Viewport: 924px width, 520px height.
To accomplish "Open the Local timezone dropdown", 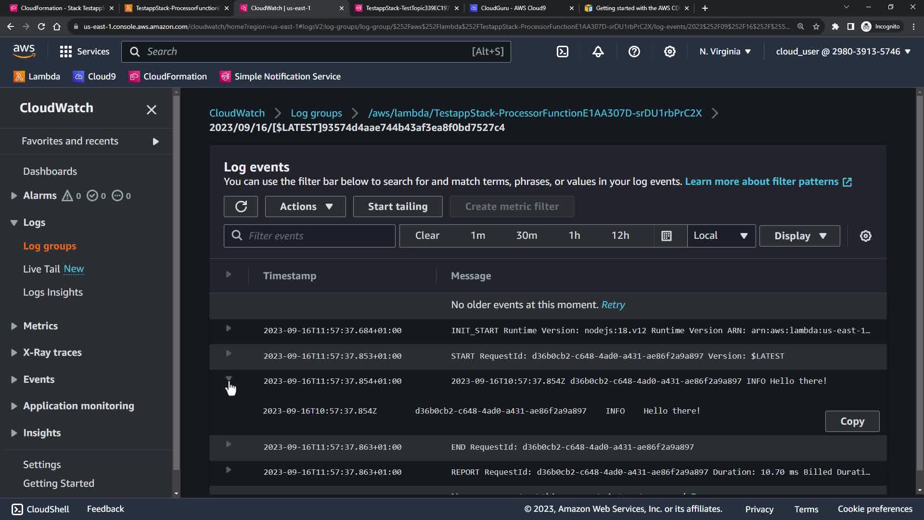I will 720,236.
